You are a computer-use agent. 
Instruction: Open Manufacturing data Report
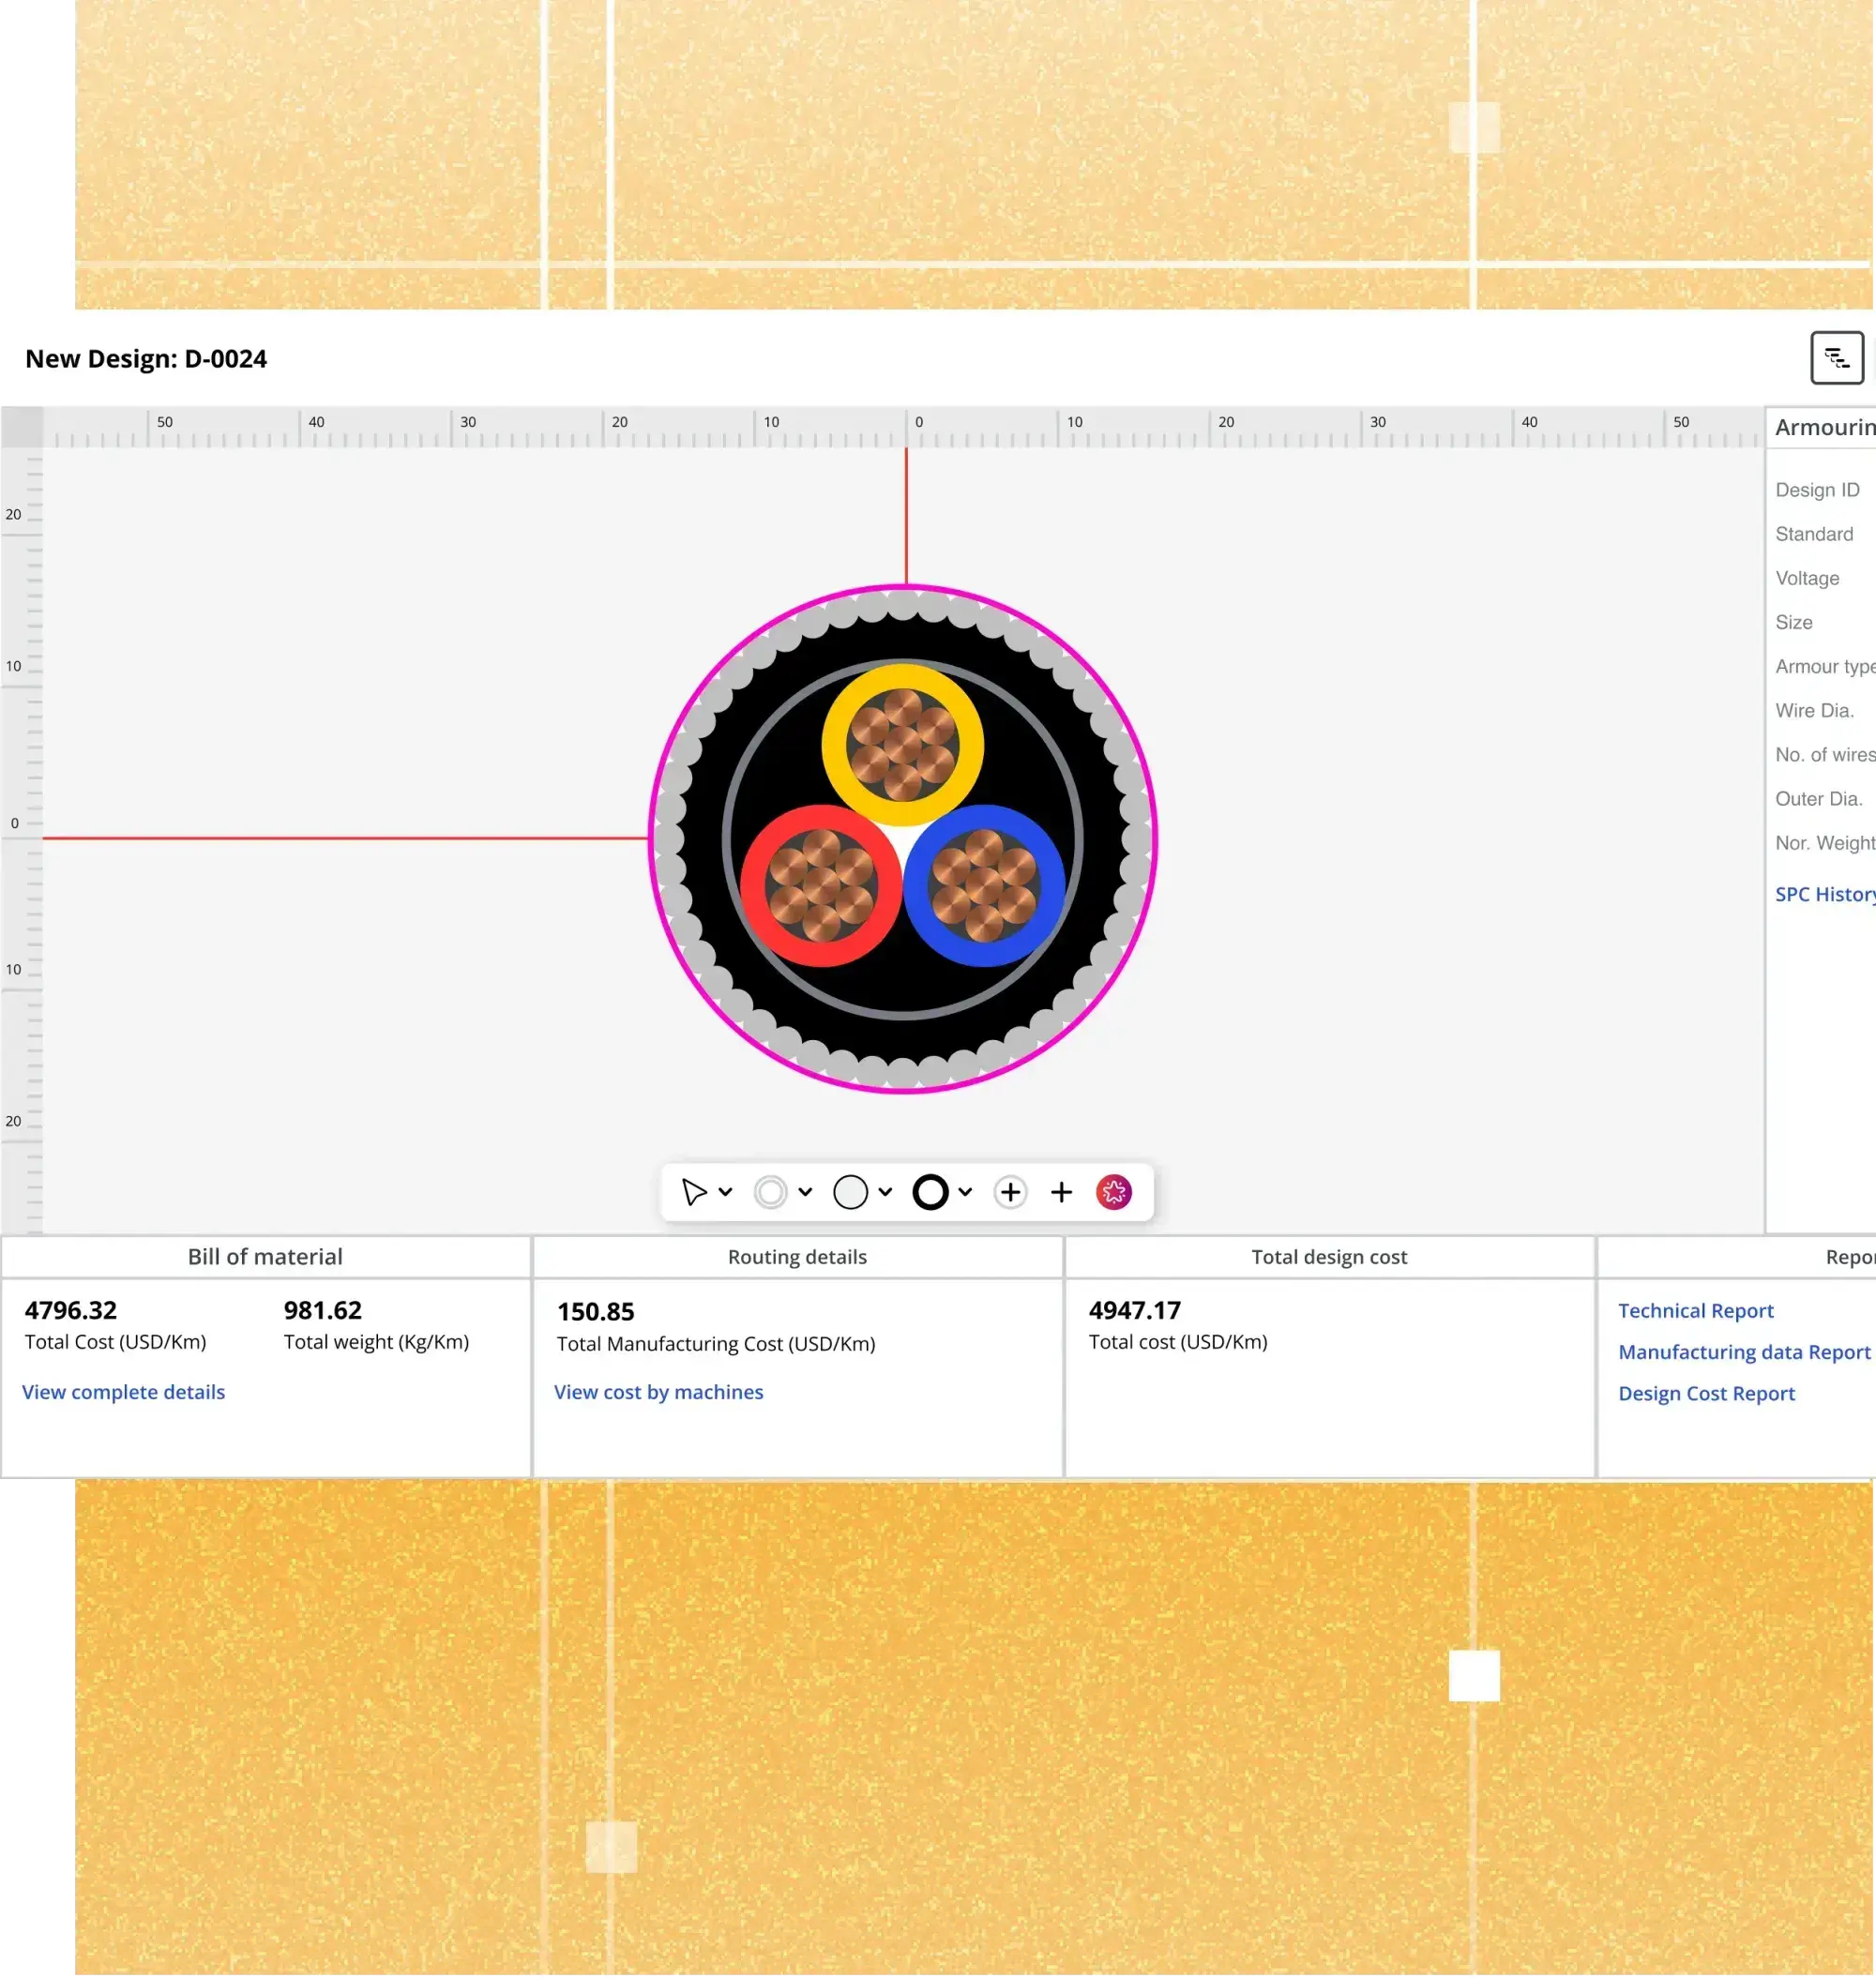coord(1743,1352)
